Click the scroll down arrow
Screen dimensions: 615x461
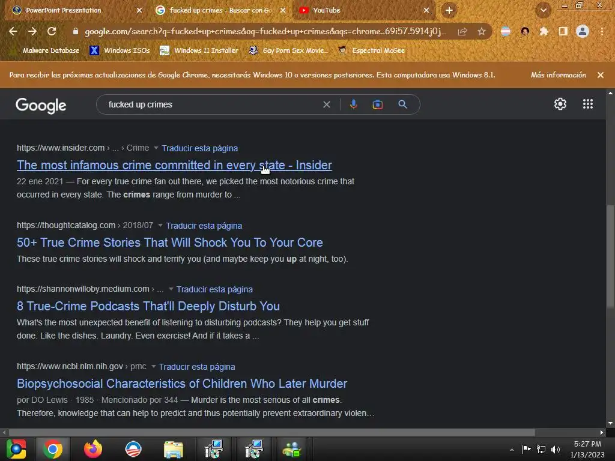[610, 423]
